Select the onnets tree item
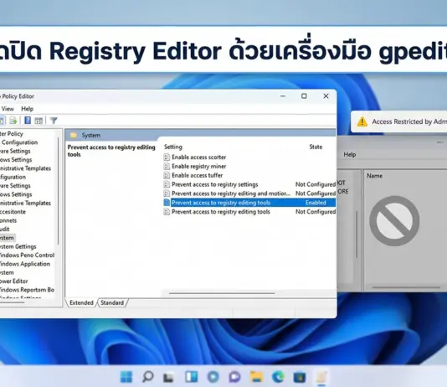Viewport: 447px width, 387px height. pos(8,220)
